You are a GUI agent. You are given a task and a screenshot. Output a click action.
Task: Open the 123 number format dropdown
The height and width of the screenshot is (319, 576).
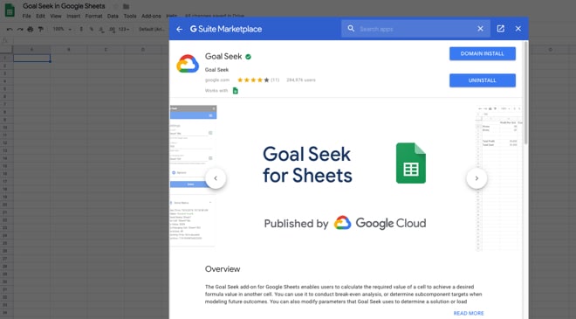(x=124, y=29)
